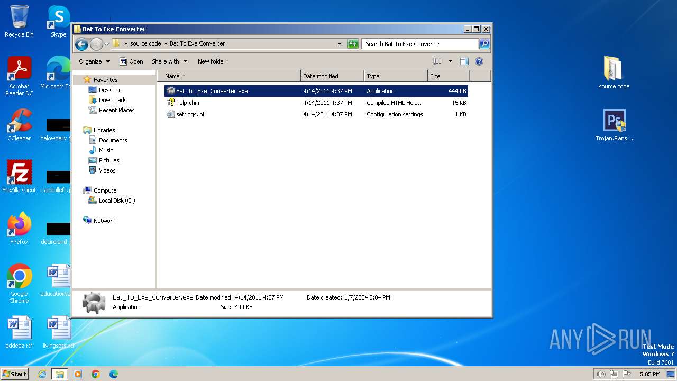The image size is (677, 381).
Task: Open FileZilla Client desktop icon
Action: (19, 177)
